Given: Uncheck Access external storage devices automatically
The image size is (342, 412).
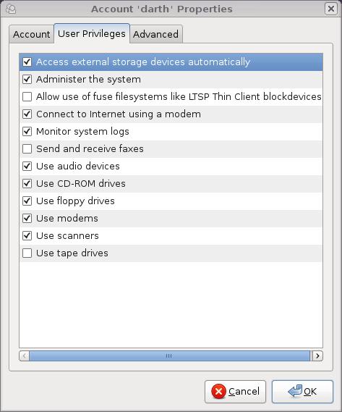Looking at the screenshot, I should (x=27, y=62).
